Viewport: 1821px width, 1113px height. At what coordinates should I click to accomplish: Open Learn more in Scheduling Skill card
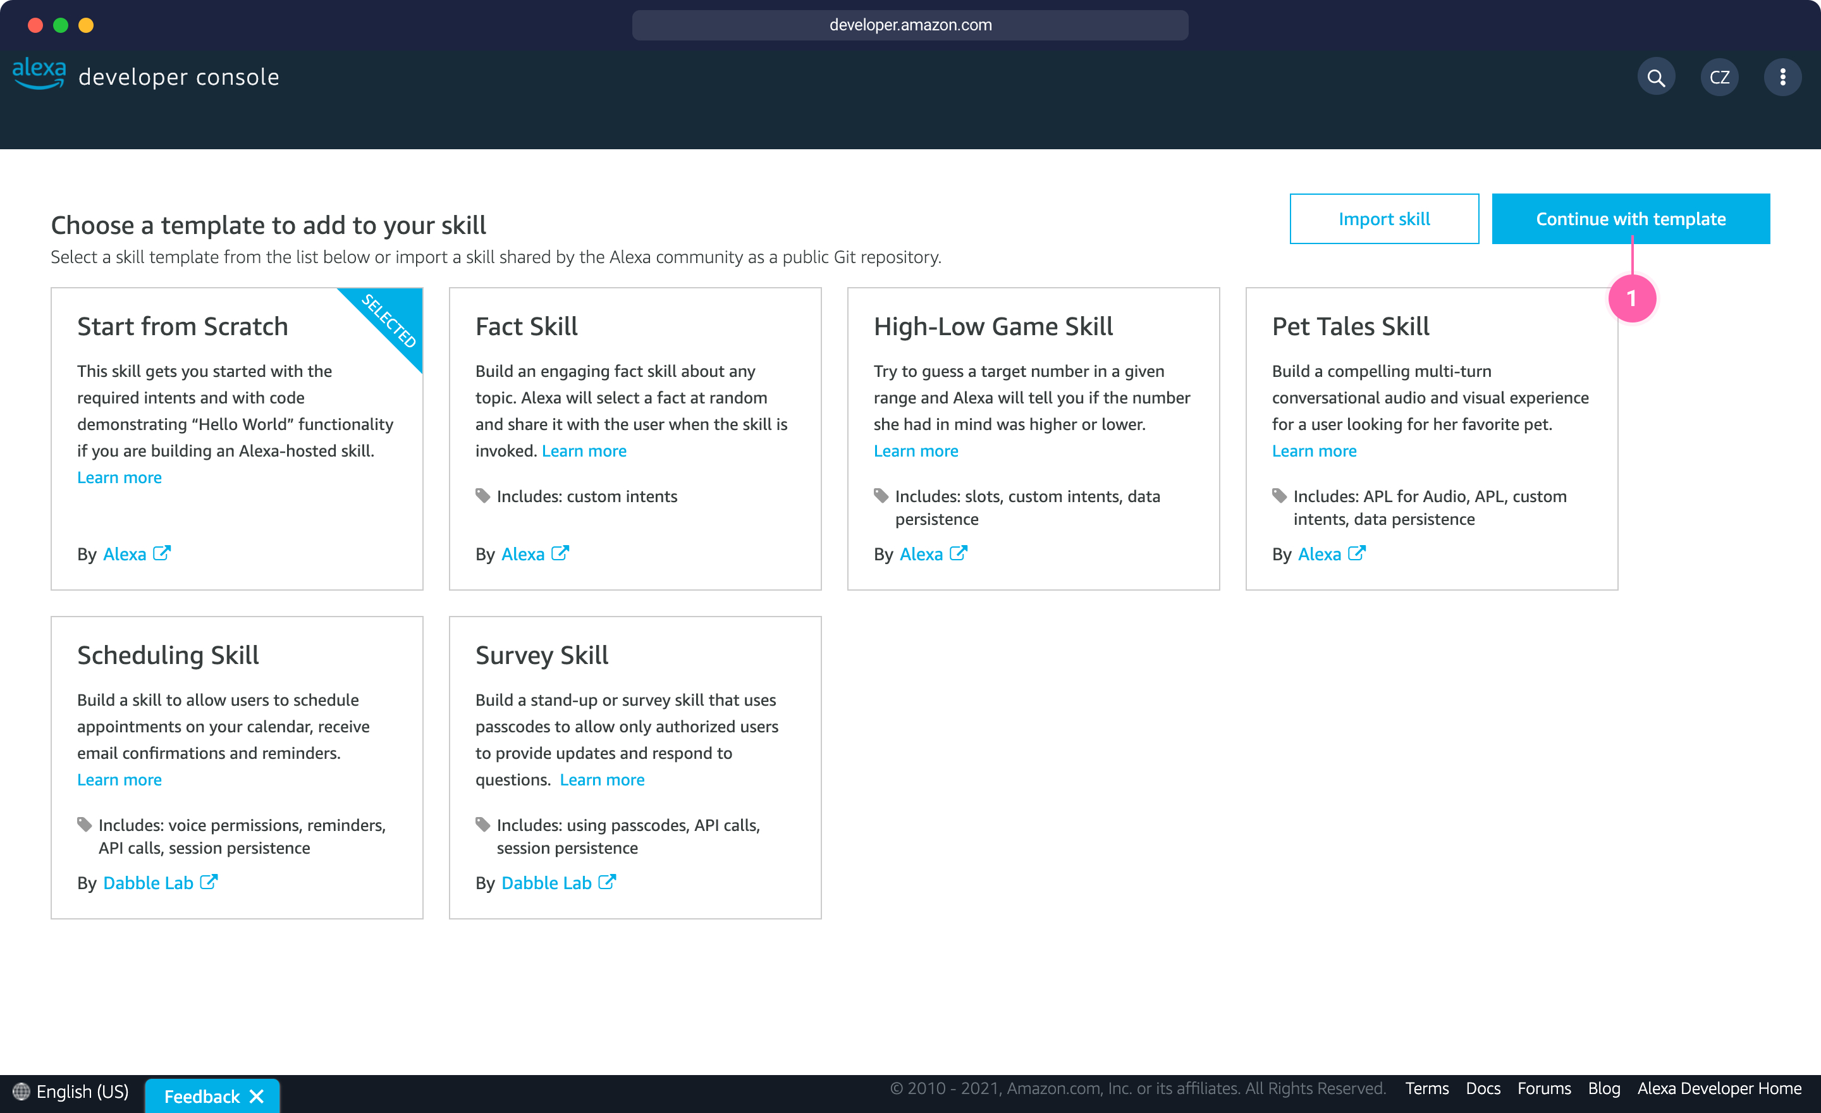tap(119, 780)
